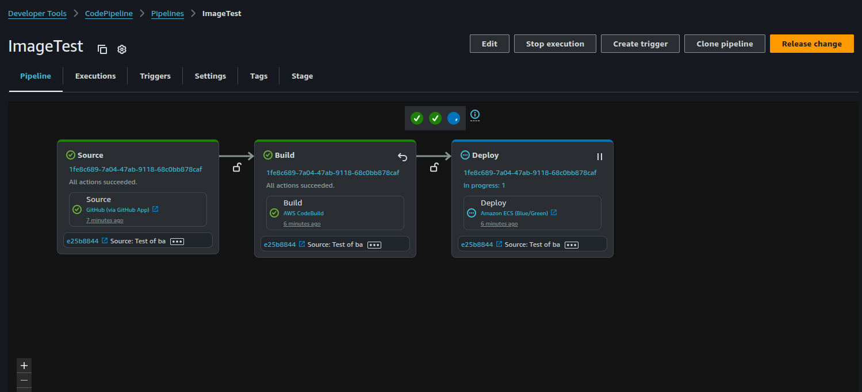The height and width of the screenshot is (392, 862).
Task: Open execution ID link in Deploy stage
Action: (530, 173)
